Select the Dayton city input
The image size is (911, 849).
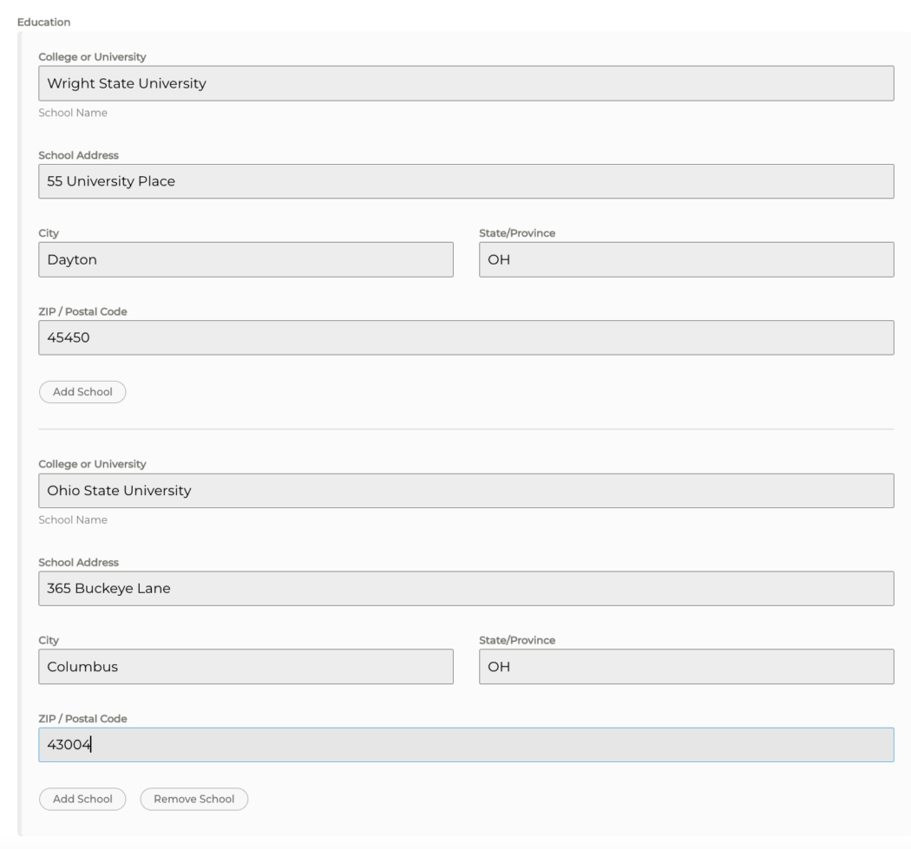(246, 260)
